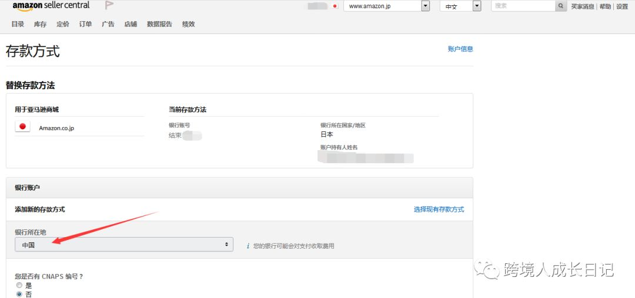Select 是 for CNAPS 编号

(x=19, y=285)
